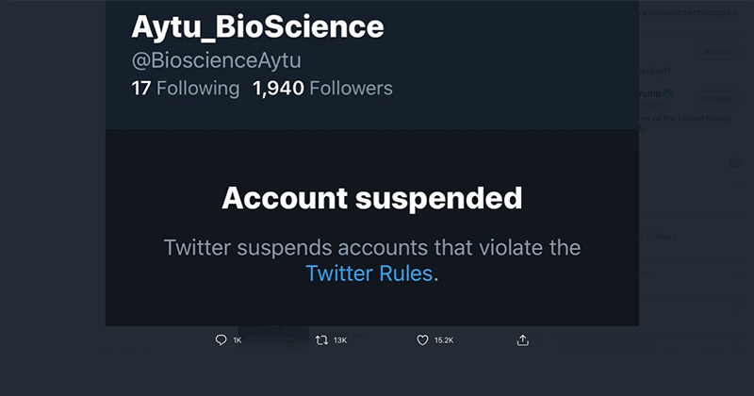The width and height of the screenshot is (754, 396).
Task: Click the 1K reply count
Action: pyautogui.click(x=238, y=339)
